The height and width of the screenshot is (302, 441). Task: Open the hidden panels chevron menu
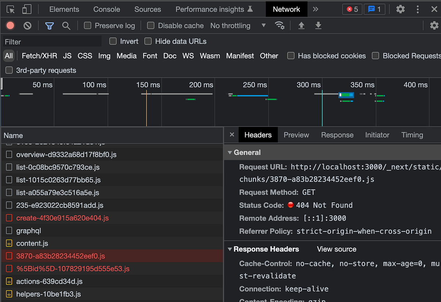coord(315,9)
